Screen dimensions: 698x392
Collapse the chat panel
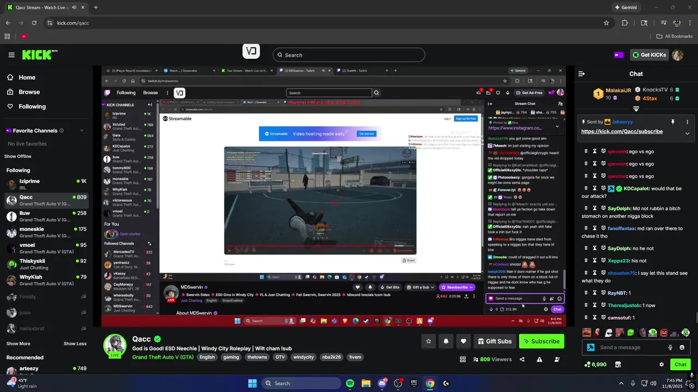click(x=581, y=73)
